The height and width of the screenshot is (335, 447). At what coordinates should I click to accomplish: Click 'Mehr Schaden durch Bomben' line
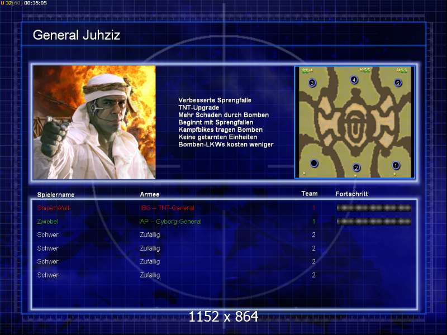(x=223, y=115)
